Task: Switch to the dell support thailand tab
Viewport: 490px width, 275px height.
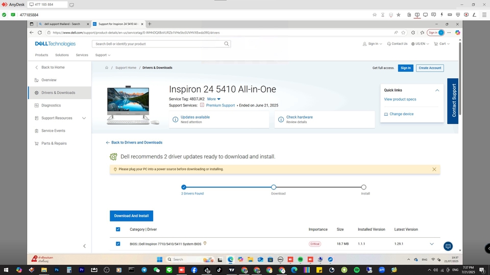Action: (61, 24)
